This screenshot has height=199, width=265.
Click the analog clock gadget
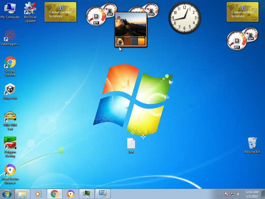click(x=185, y=18)
